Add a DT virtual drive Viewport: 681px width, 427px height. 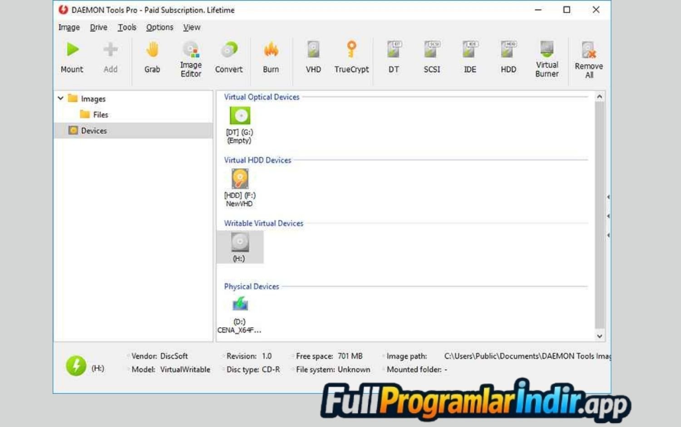[x=394, y=50]
